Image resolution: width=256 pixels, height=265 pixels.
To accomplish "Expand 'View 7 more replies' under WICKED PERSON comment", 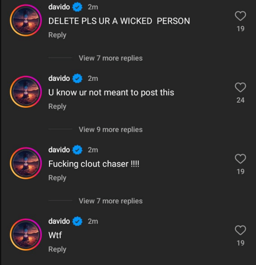I will (110, 58).
